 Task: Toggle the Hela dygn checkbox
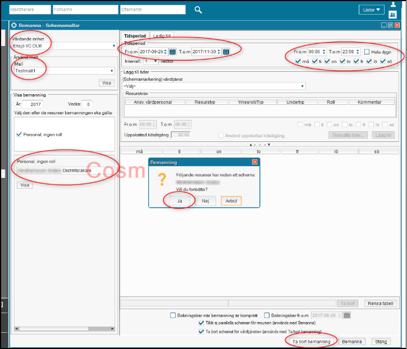click(x=367, y=52)
